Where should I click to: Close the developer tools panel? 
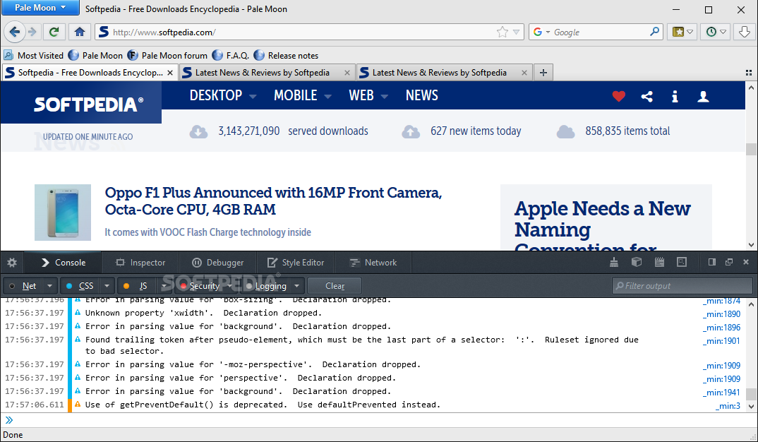coord(746,262)
